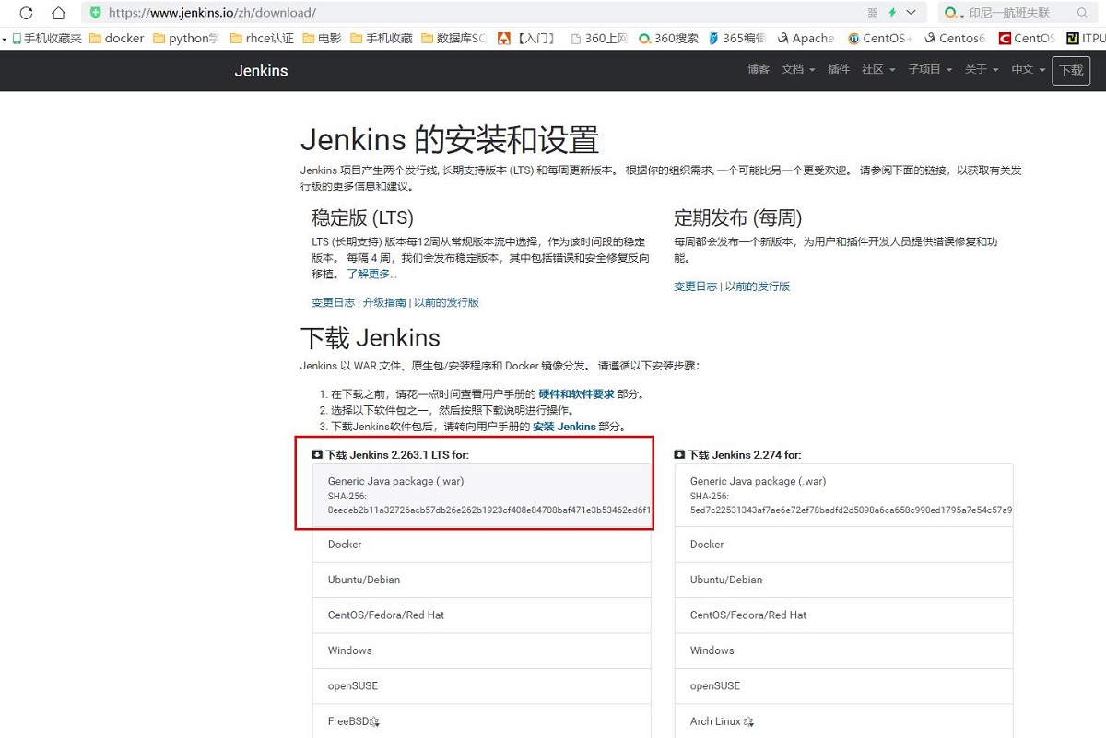Open the 【入门】 bookmark
The width and height of the screenshot is (1106, 738).
coord(527,38)
